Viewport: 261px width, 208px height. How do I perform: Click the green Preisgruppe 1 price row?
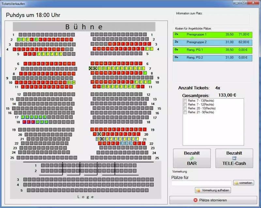click(212, 35)
